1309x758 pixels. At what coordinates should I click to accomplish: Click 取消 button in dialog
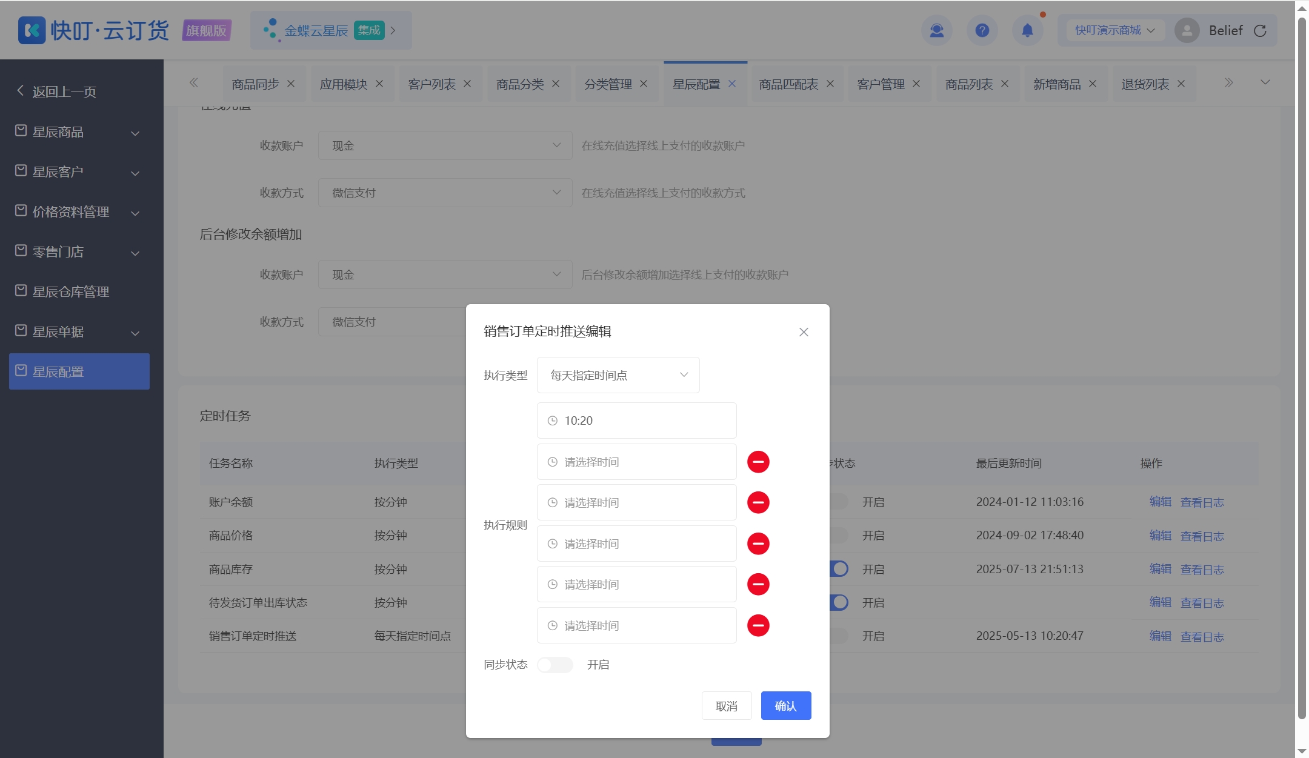727,706
